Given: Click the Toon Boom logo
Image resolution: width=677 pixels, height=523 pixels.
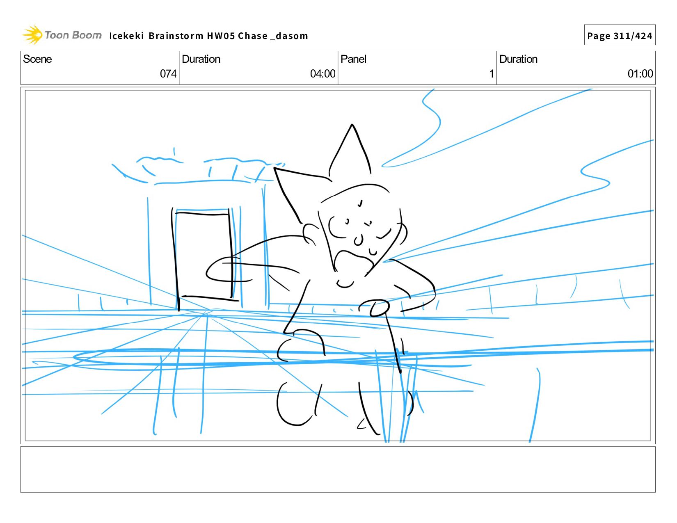Looking at the screenshot, I should point(62,35).
